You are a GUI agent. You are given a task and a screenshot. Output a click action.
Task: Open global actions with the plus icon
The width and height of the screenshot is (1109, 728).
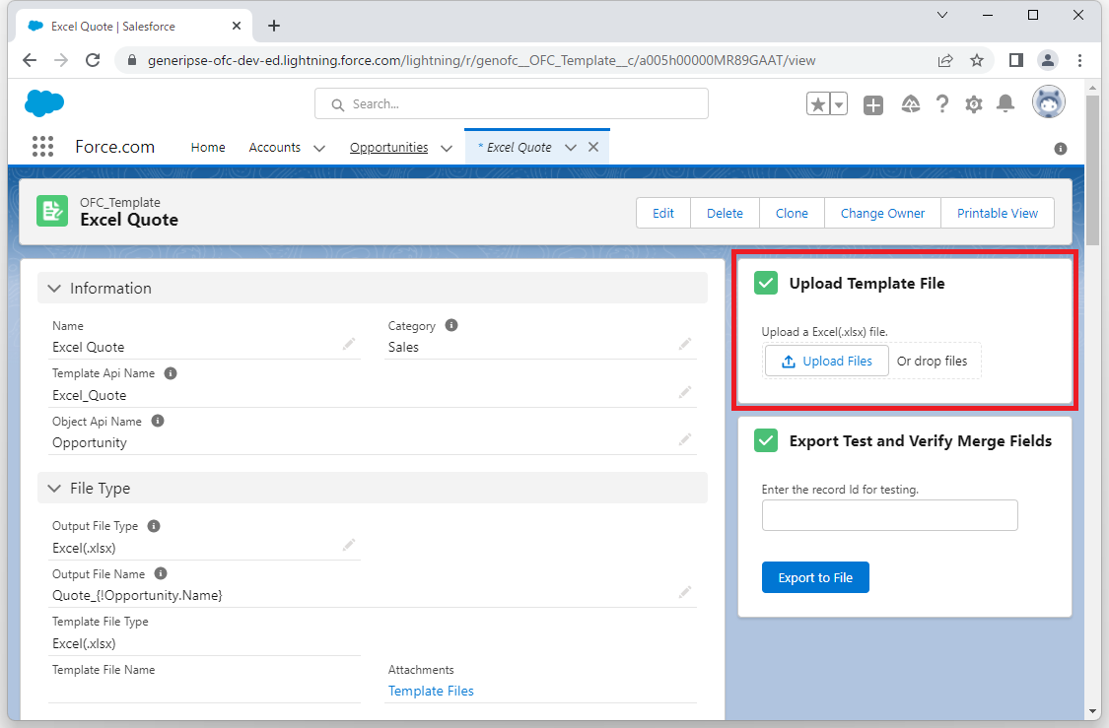873,103
